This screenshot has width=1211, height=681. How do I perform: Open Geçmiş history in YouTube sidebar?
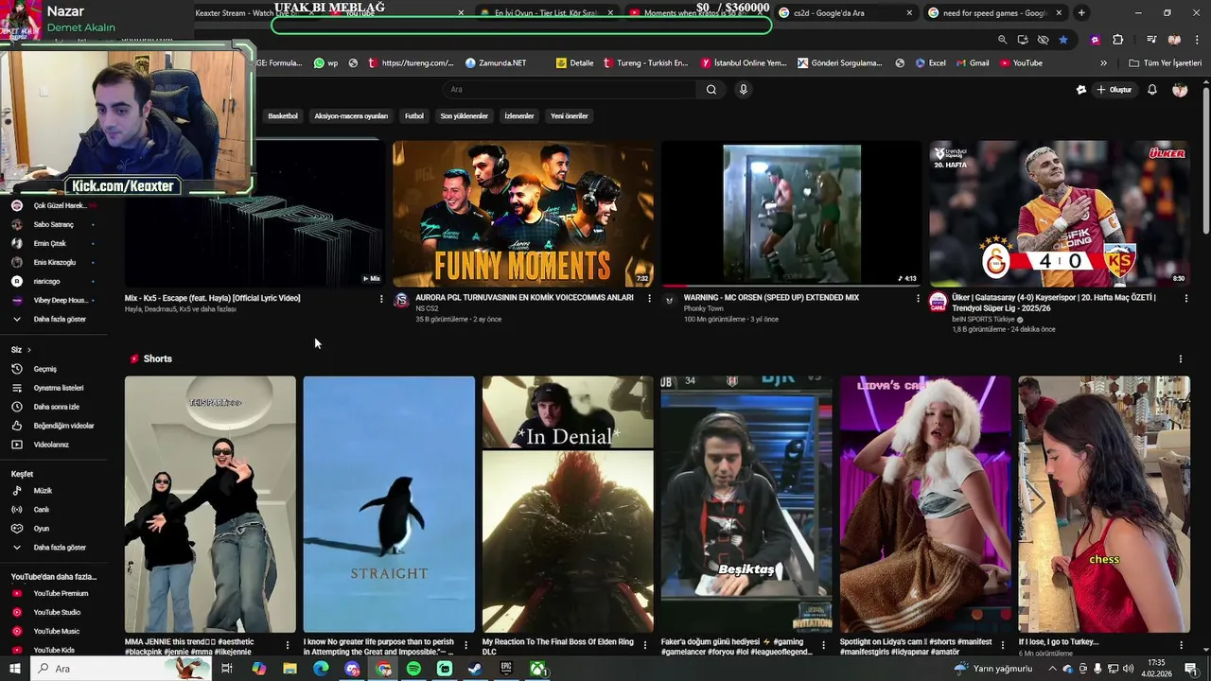(x=44, y=369)
